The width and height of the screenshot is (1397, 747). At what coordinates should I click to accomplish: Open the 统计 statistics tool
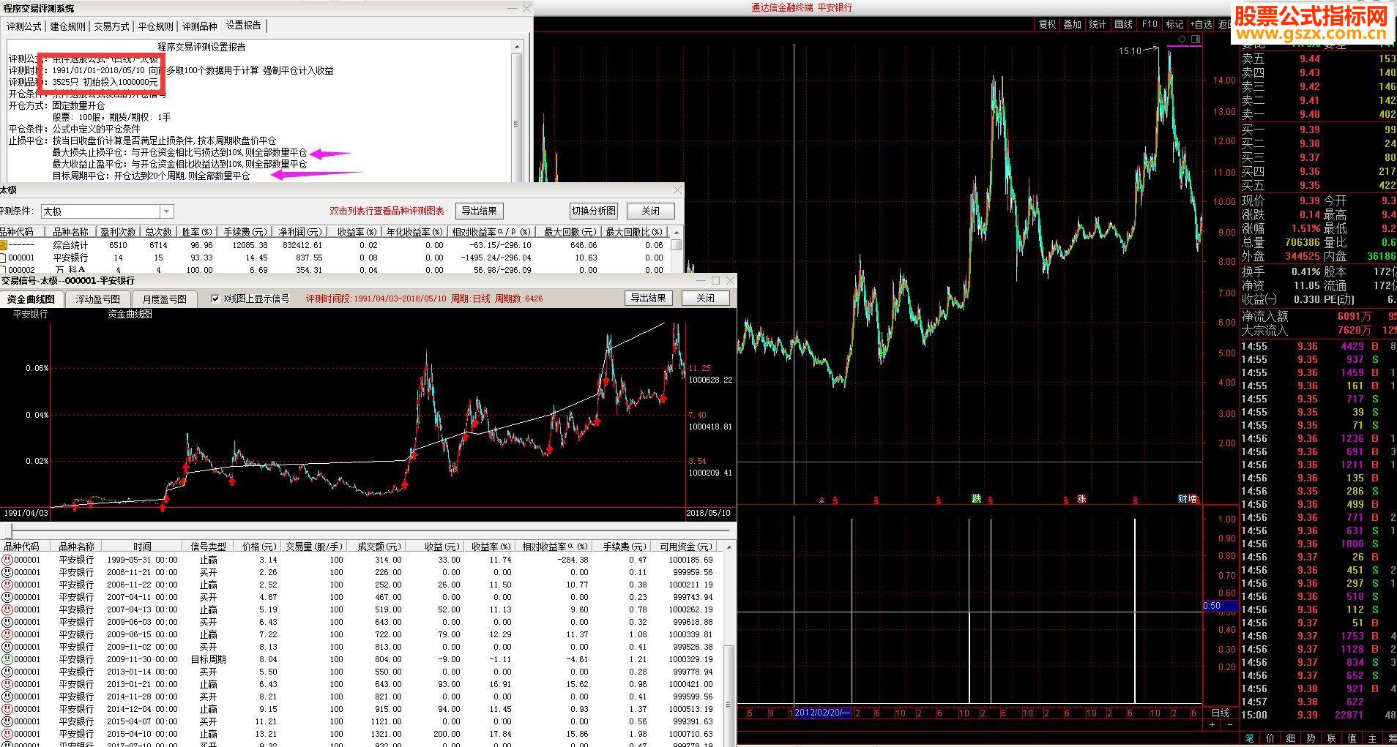click(x=1098, y=24)
